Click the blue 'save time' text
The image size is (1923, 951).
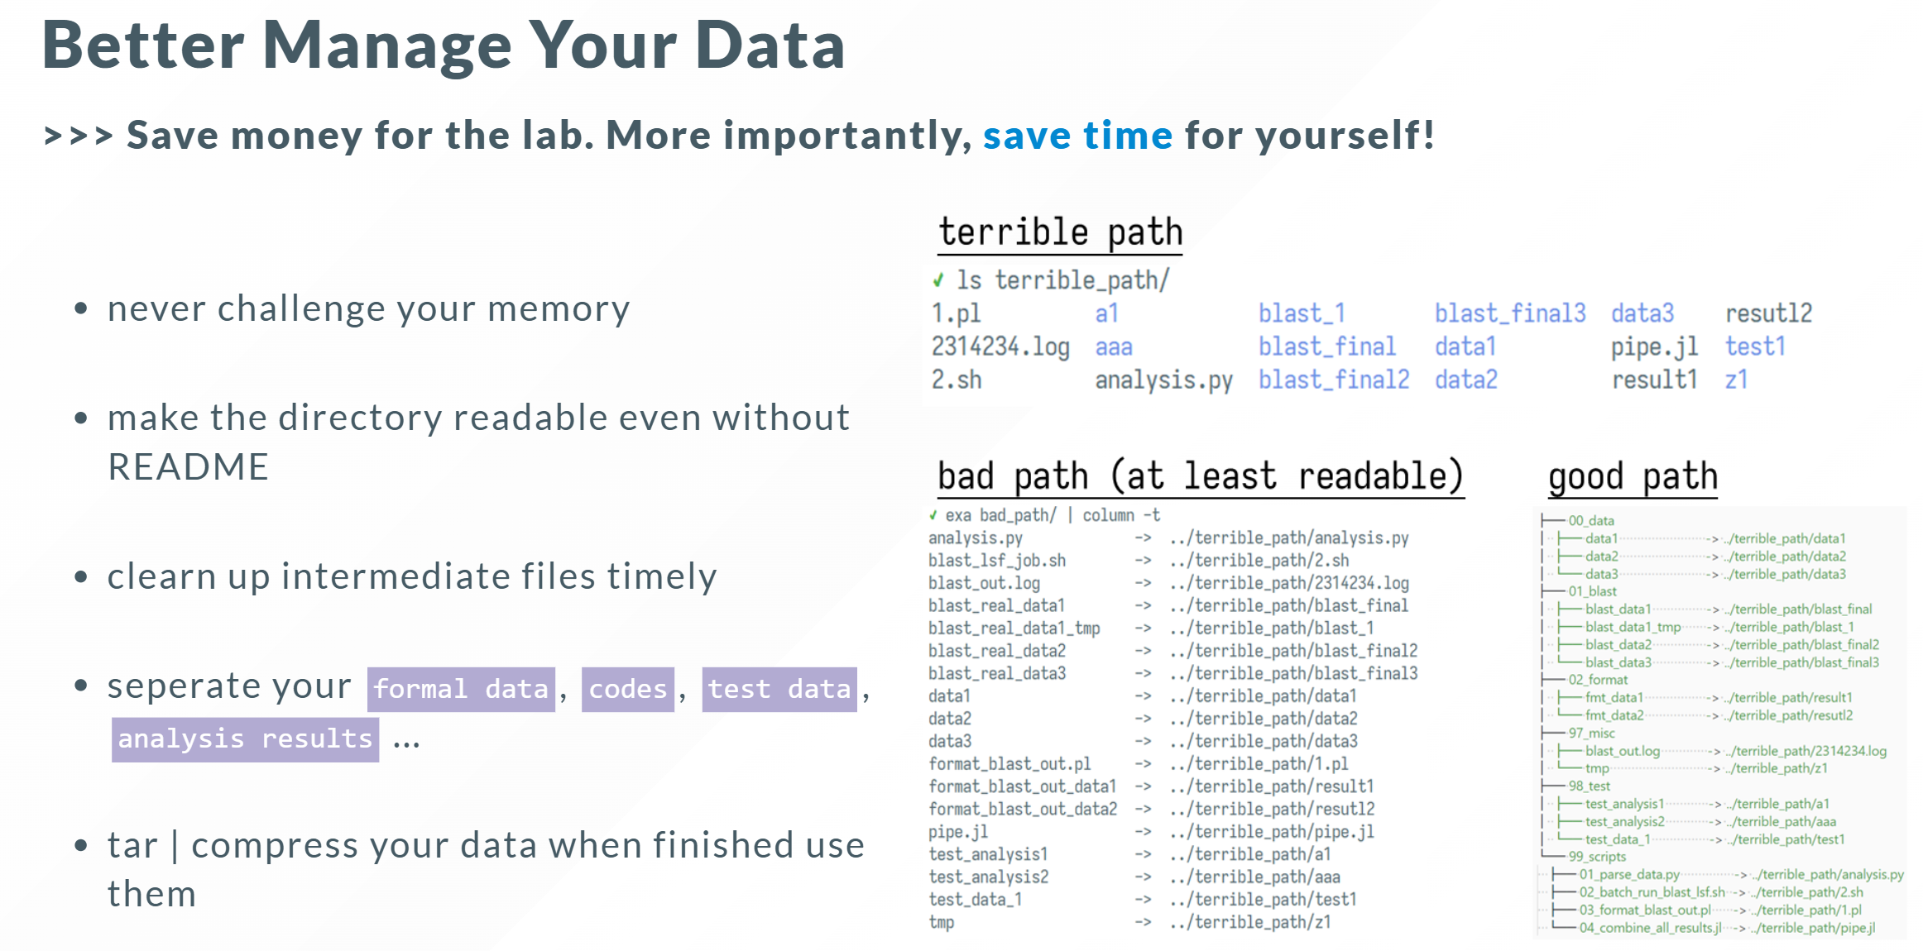click(1077, 136)
